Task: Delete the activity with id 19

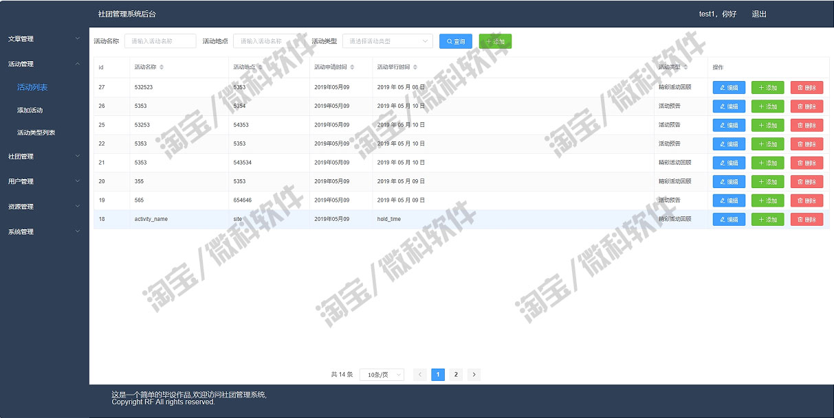Action: point(806,200)
